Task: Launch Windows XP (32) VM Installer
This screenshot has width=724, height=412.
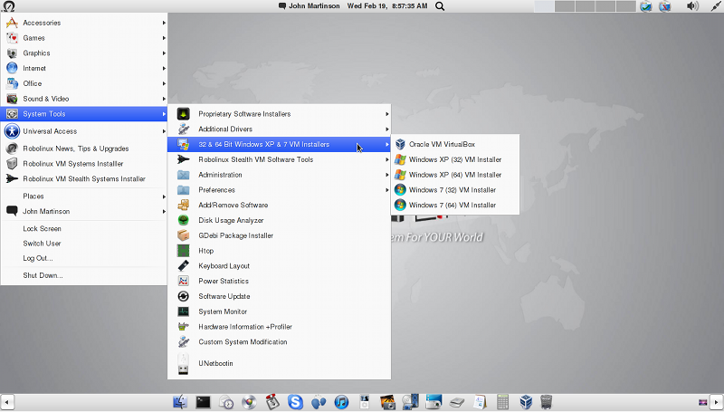Action: [x=455, y=159]
